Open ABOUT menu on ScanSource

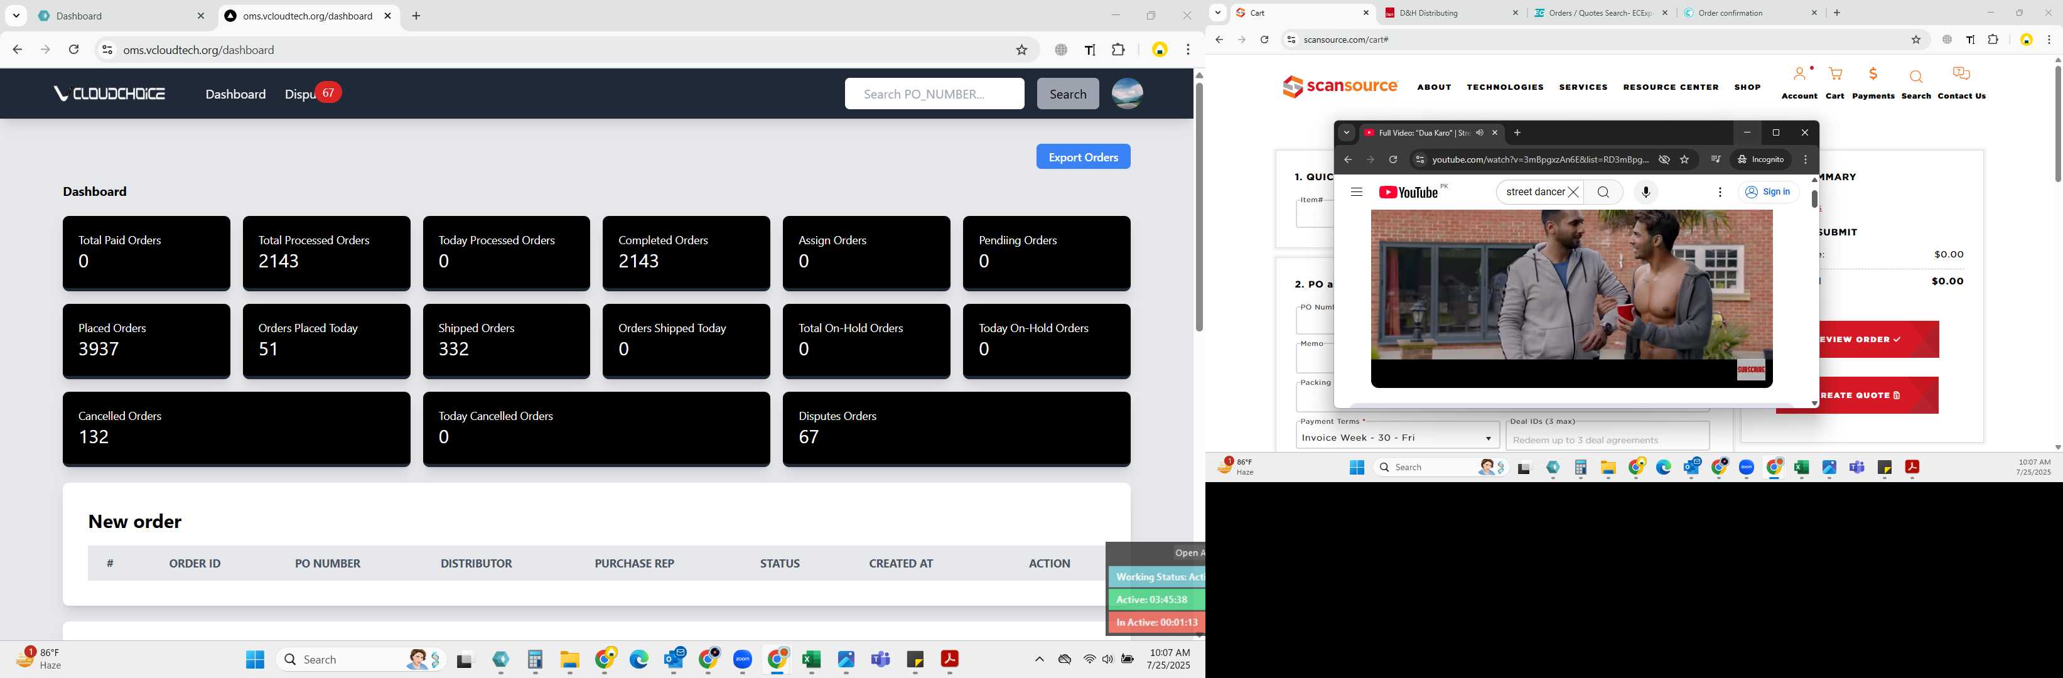(1433, 87)
